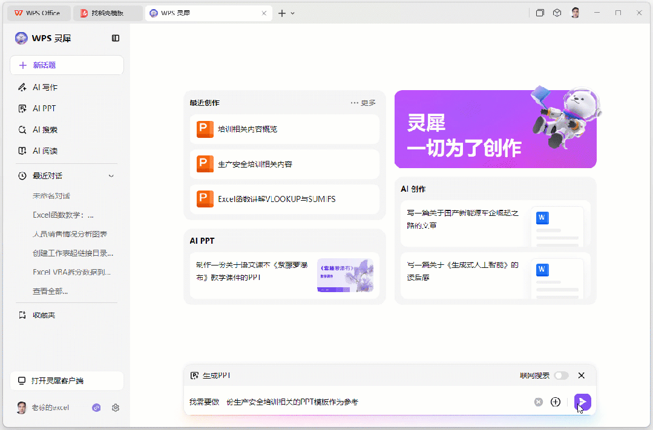653x430 pixels.
Task: Collapse the 最近对话 list
Action: point(111,175)
